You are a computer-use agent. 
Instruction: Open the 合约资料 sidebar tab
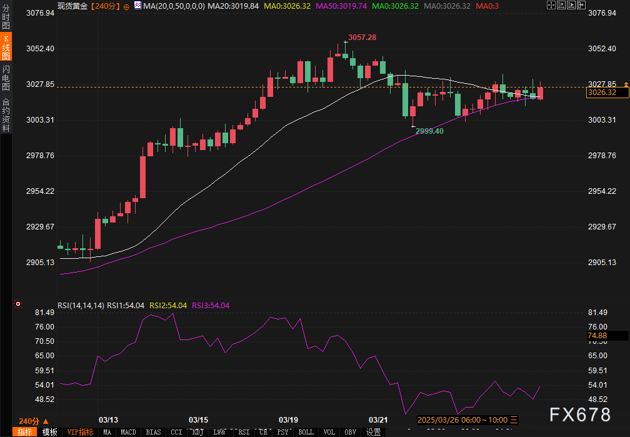click(6, 114)
